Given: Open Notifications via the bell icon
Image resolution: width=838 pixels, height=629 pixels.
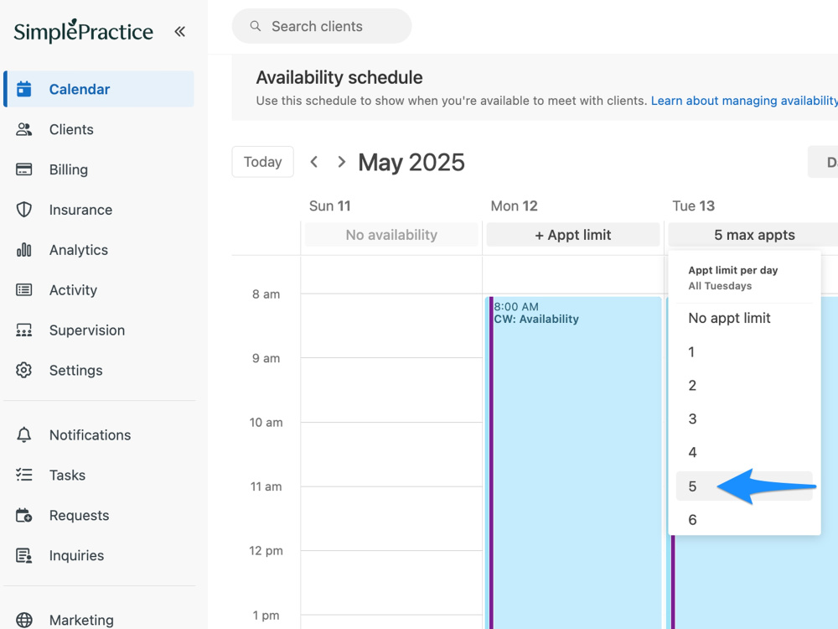Looking at the screenshot, I should click(24, 434).
